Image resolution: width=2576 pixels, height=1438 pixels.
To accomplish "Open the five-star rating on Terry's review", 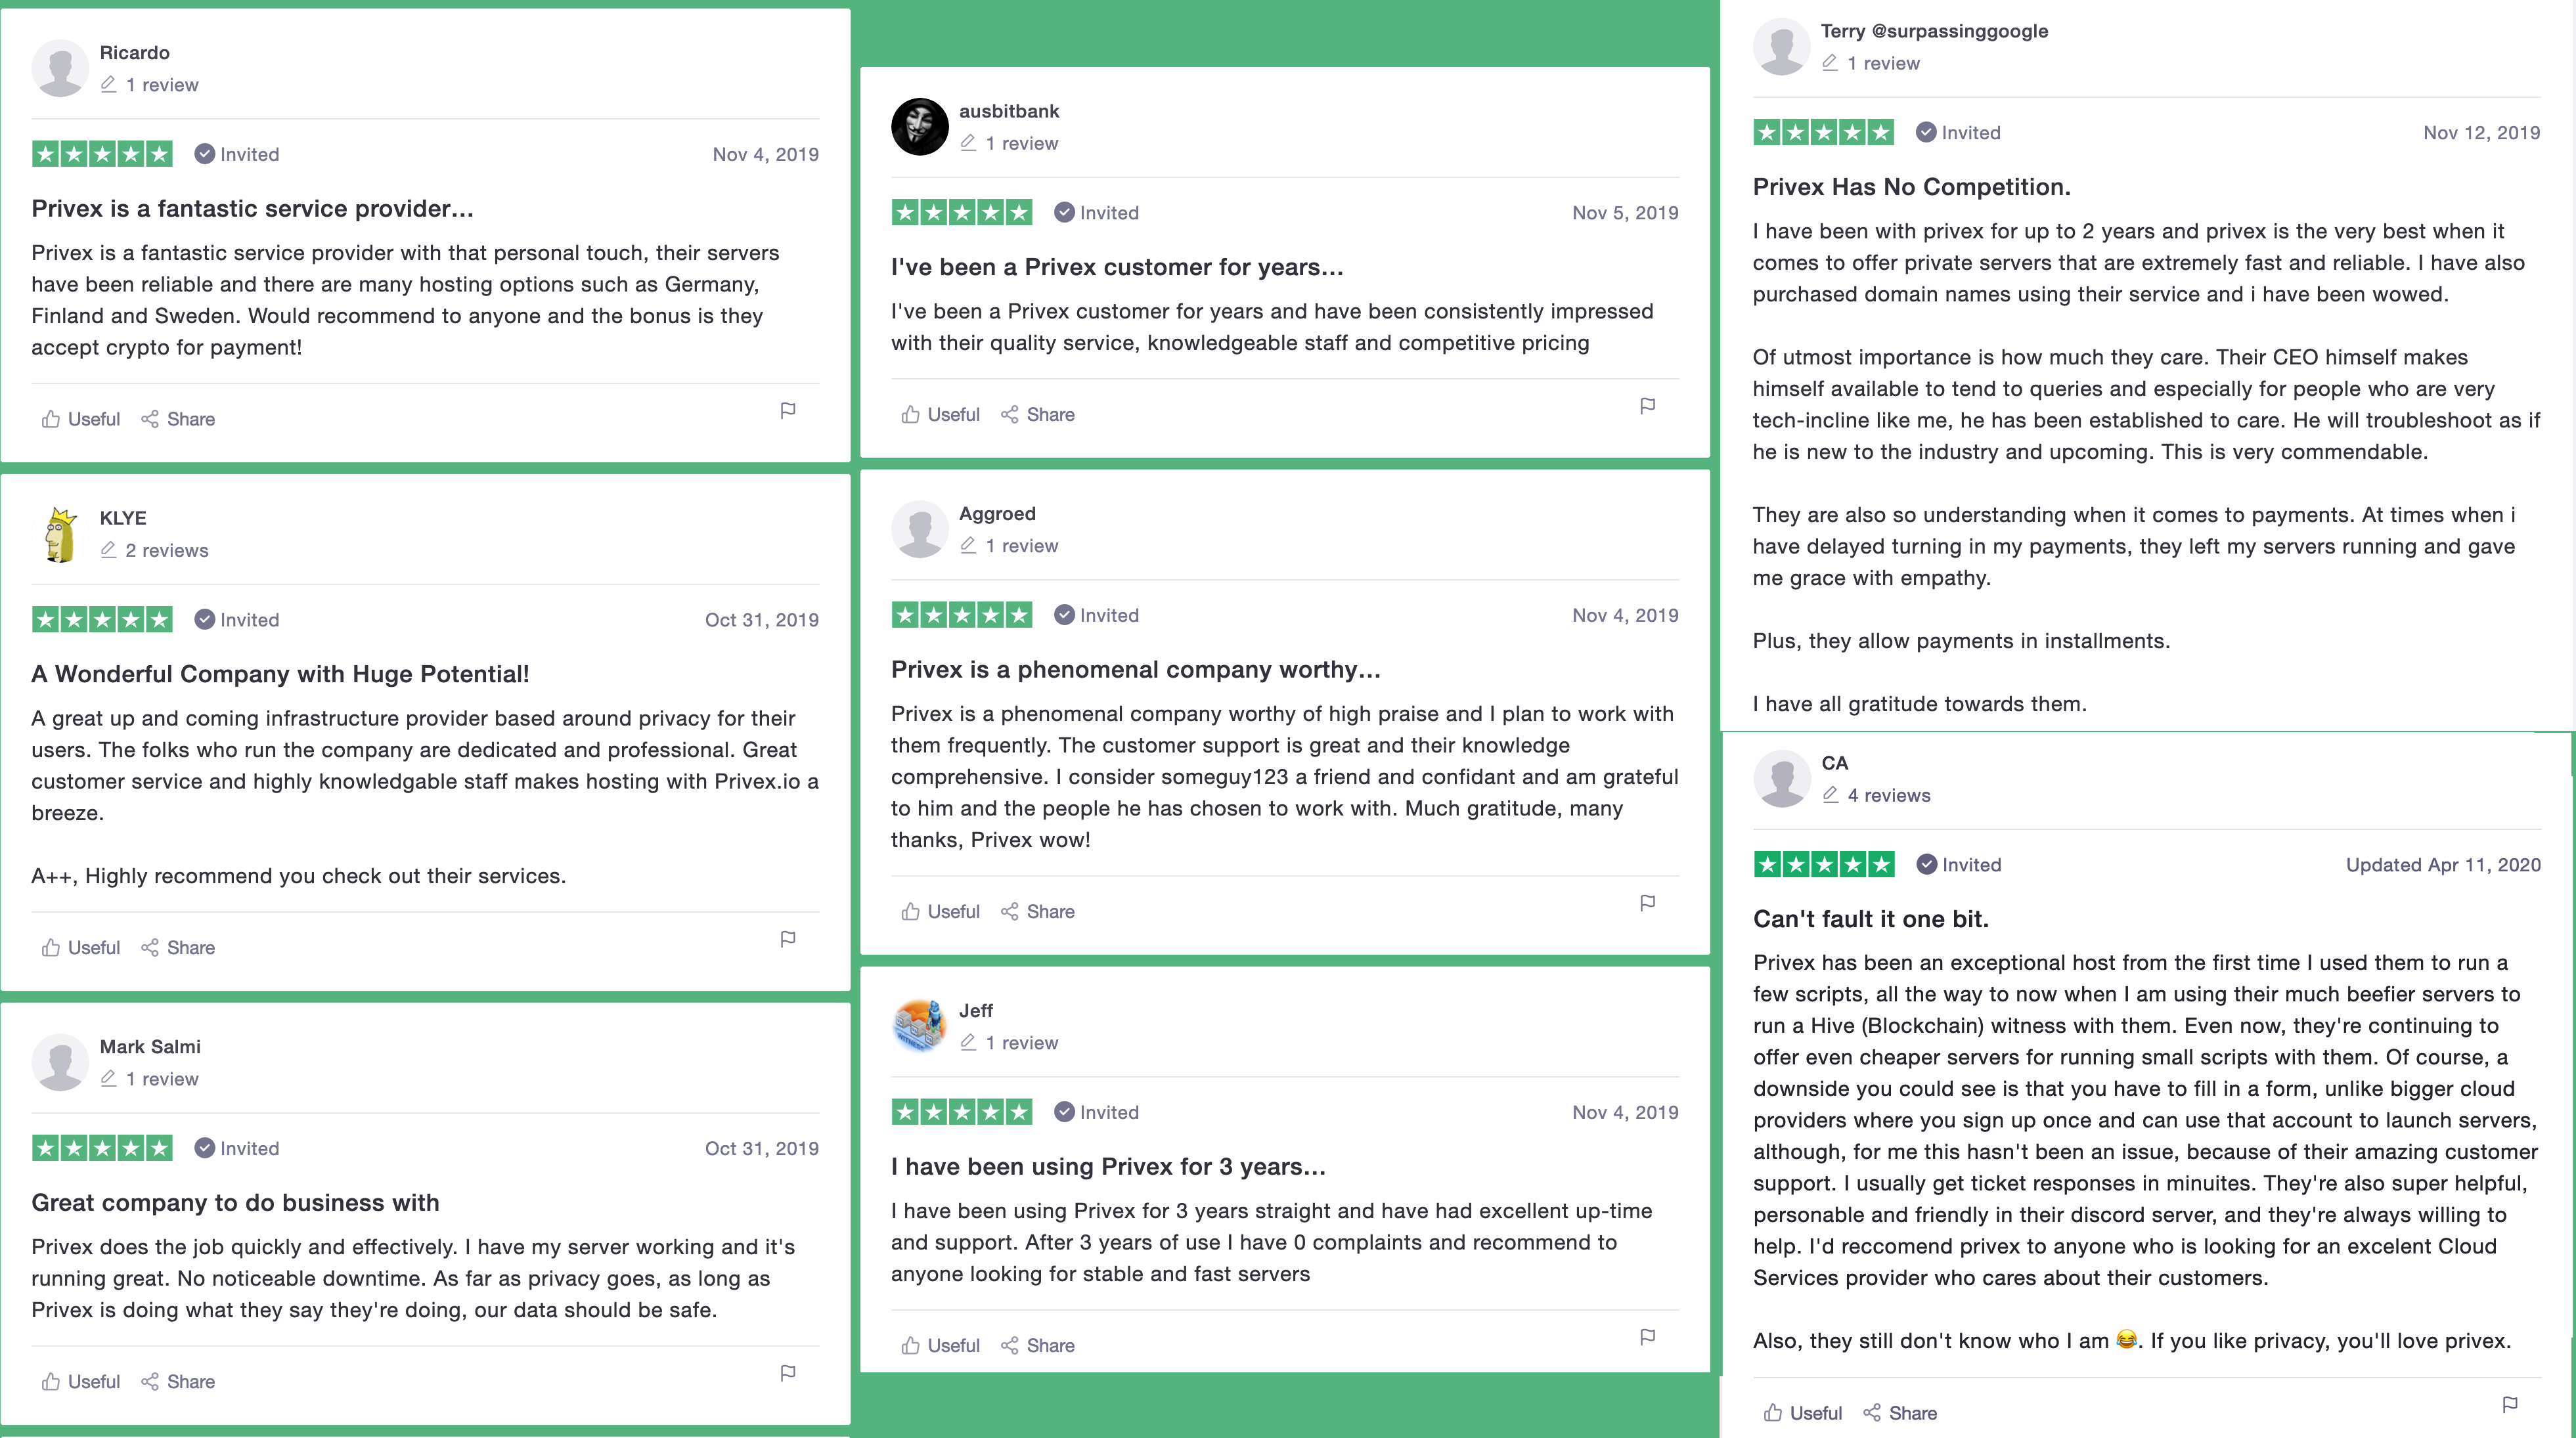I will point(1823,132).
